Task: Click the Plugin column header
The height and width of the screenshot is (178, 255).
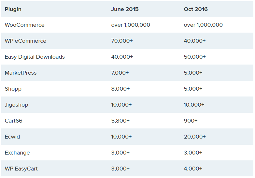Action: (13, 9)
